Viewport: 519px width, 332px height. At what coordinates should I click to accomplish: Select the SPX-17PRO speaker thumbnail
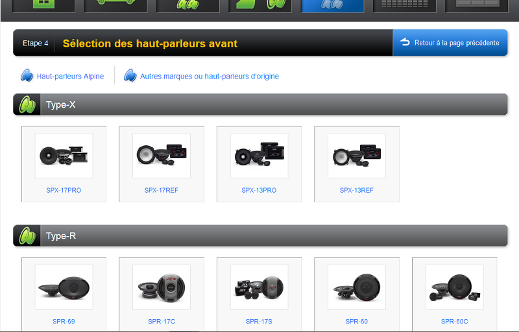64,156
